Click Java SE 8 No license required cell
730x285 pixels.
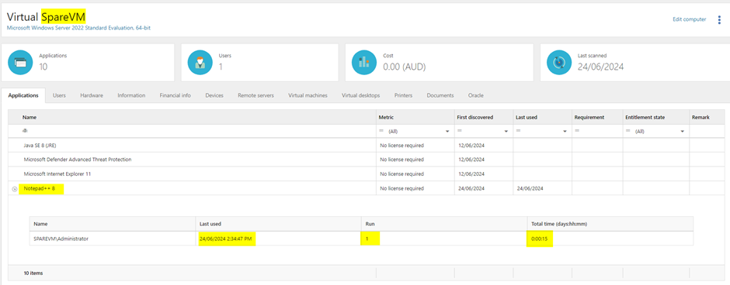pos(401,146)
